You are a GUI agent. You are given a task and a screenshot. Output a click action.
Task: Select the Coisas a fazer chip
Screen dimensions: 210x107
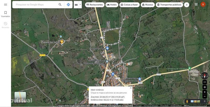[x=129, y=5]
